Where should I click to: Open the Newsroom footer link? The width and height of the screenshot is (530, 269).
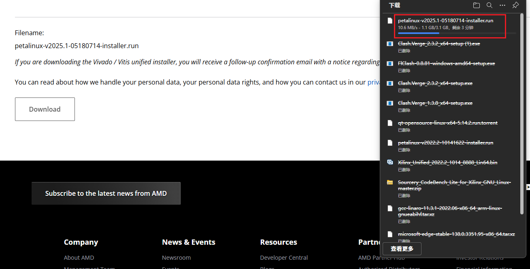coord(176,258)
